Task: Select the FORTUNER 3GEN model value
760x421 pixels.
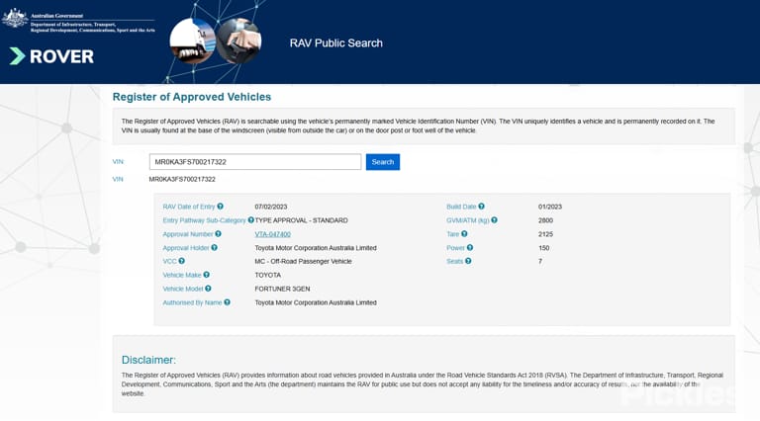Action: tap(282, 289)
